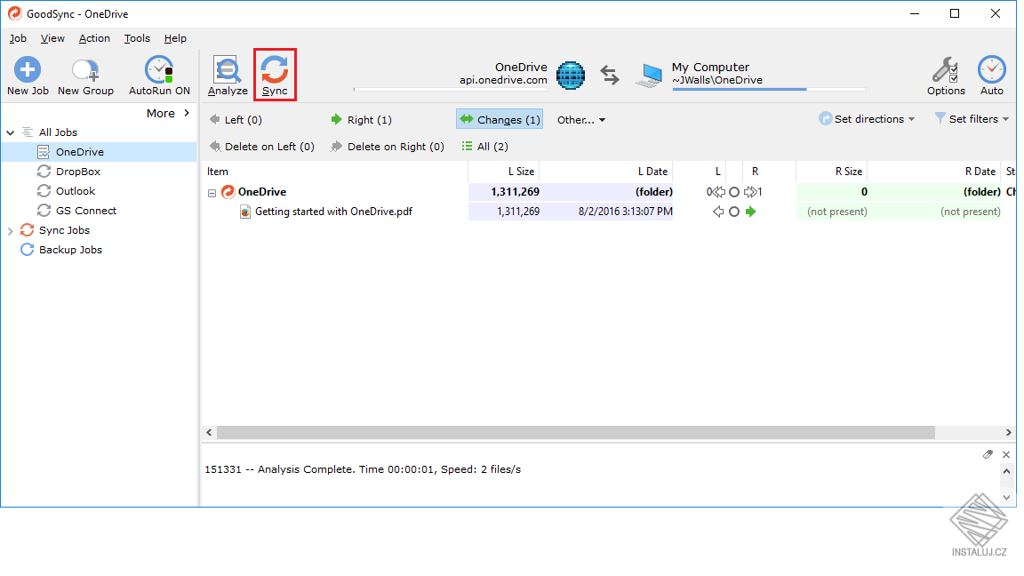Show the Changes (1) filter

tap(500, 119)
